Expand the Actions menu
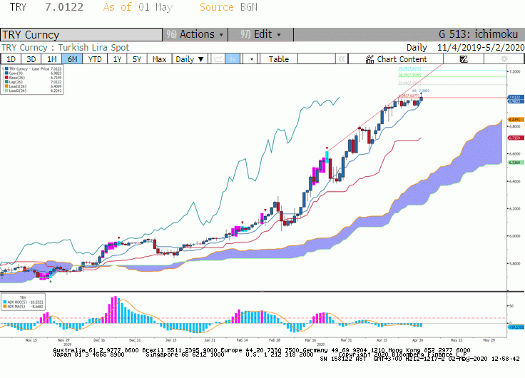525x378 pixels. click(195, 34)
